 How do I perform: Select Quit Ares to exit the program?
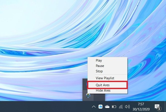pos(107,85)
